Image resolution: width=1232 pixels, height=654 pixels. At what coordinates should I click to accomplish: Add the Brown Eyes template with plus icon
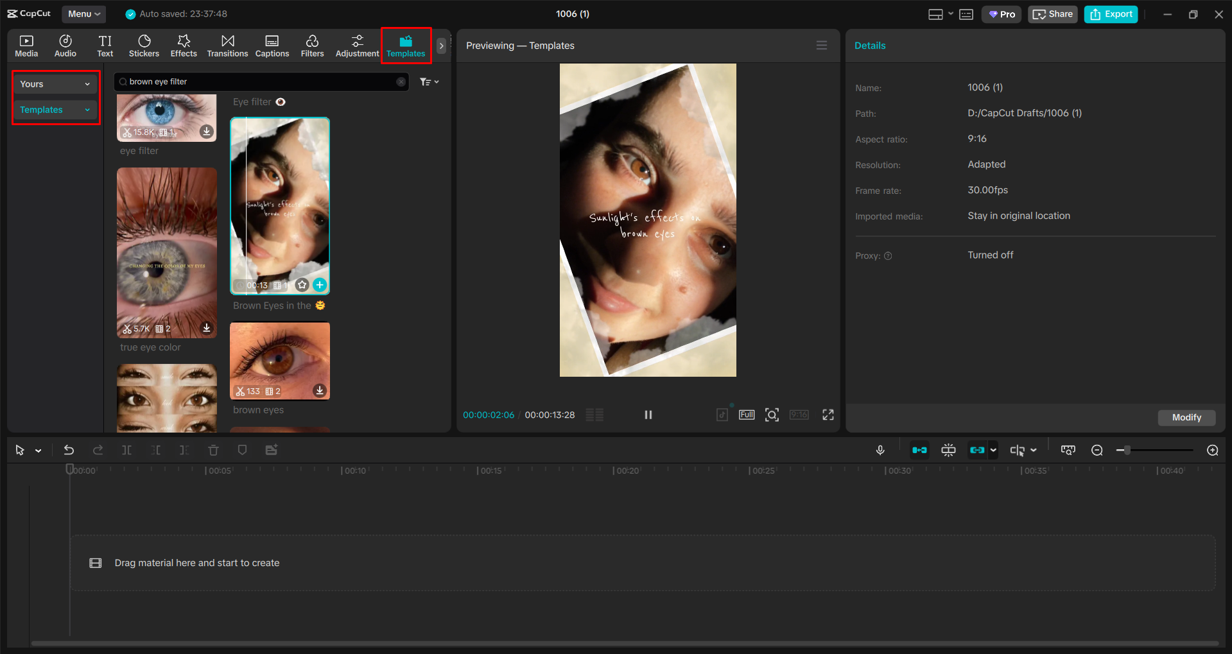tap(320, 285)
